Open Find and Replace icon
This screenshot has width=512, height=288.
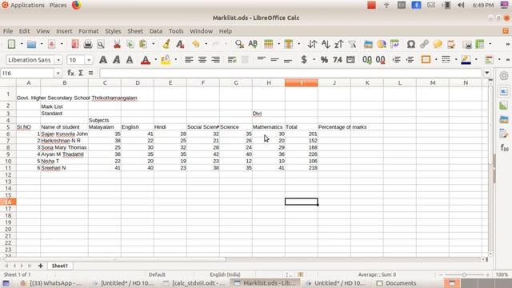pos(239,44)
